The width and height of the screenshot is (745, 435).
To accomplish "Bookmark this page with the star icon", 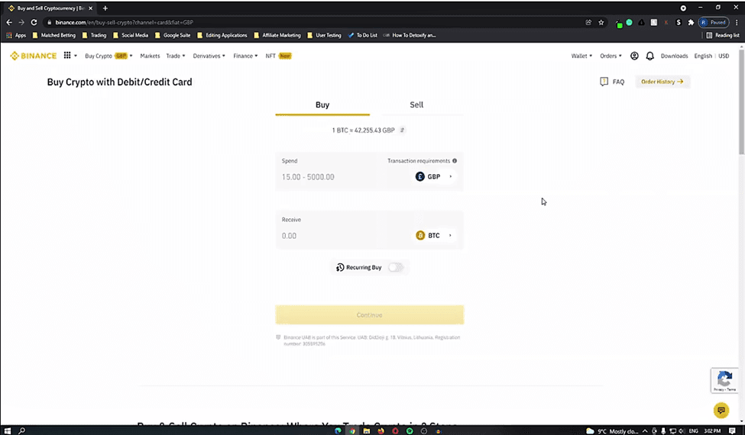I will tap(601, 22).
